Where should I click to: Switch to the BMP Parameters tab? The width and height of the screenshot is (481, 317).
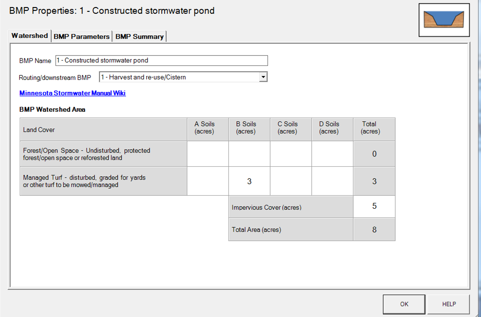pos(81,37)
